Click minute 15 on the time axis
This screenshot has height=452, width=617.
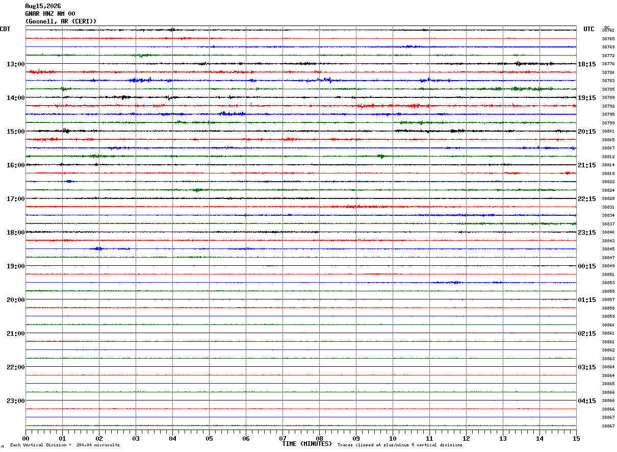[576, 439]
